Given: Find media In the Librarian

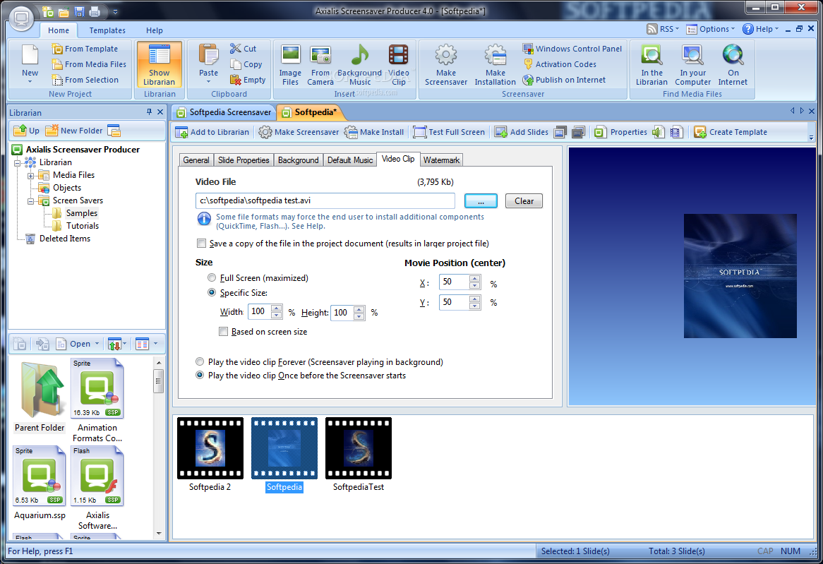Looking at the screenshot, I should pyautogui.click(x=652, y=65).
